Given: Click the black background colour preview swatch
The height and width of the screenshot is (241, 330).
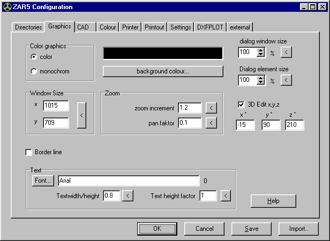Looking at the screenshot, I should pos(163,54).
